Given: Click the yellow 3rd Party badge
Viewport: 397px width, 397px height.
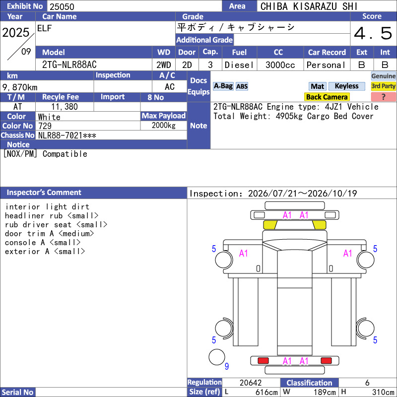Looking at the screenshot, I should click(x=383, y=86).
